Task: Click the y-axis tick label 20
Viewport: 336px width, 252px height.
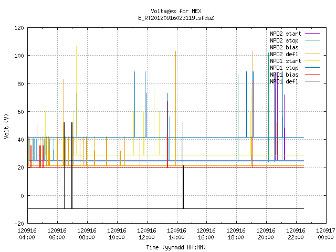Action: [21, 168]
